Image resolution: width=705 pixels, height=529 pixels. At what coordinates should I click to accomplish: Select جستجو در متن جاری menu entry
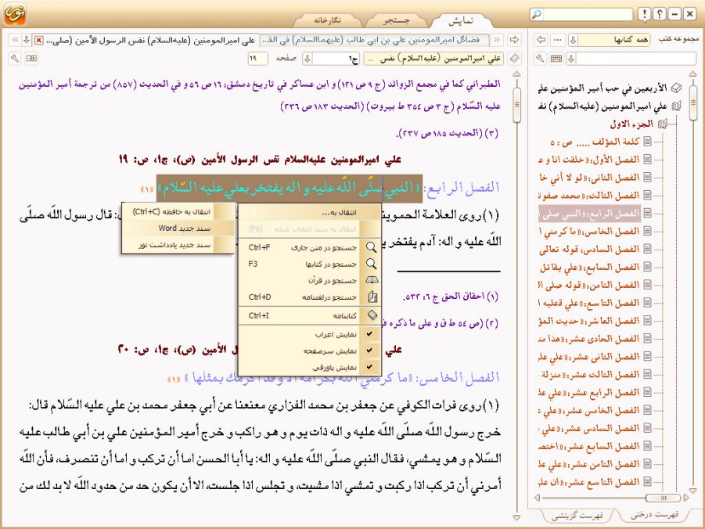click(310, 247)
